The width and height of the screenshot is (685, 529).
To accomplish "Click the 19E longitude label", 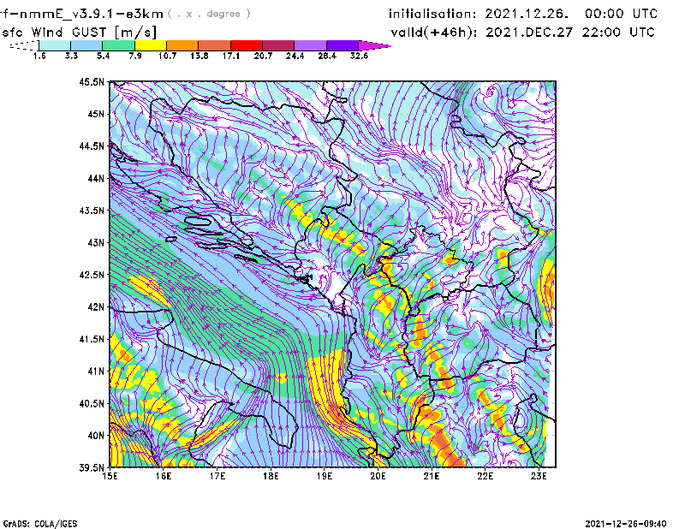I will pos(325,476).
